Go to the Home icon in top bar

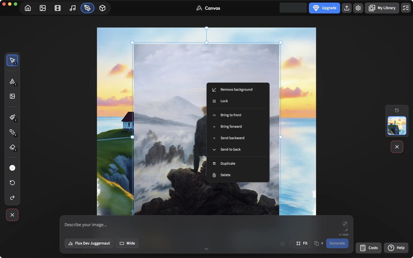pyautogui.click(x=28, y=8)
